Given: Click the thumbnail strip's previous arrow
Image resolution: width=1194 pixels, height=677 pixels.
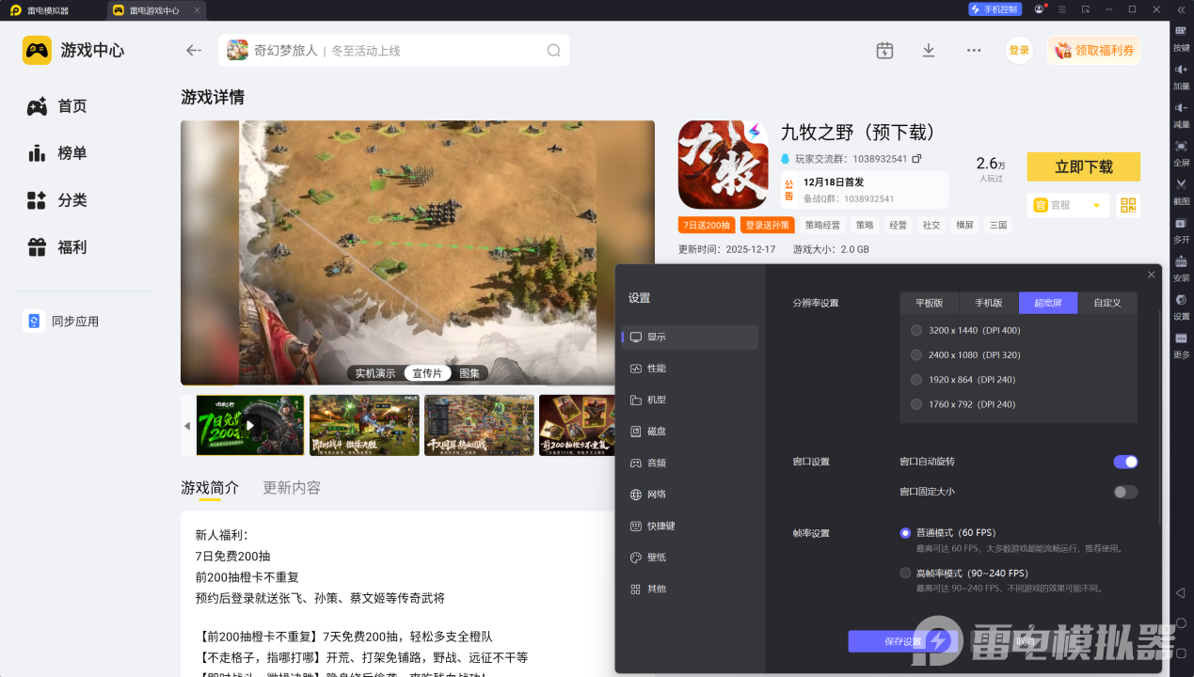Looking at the screenshot, I should tap(187, 426).
